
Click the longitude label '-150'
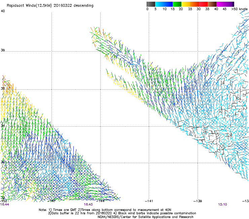click(x=3, y=201)
